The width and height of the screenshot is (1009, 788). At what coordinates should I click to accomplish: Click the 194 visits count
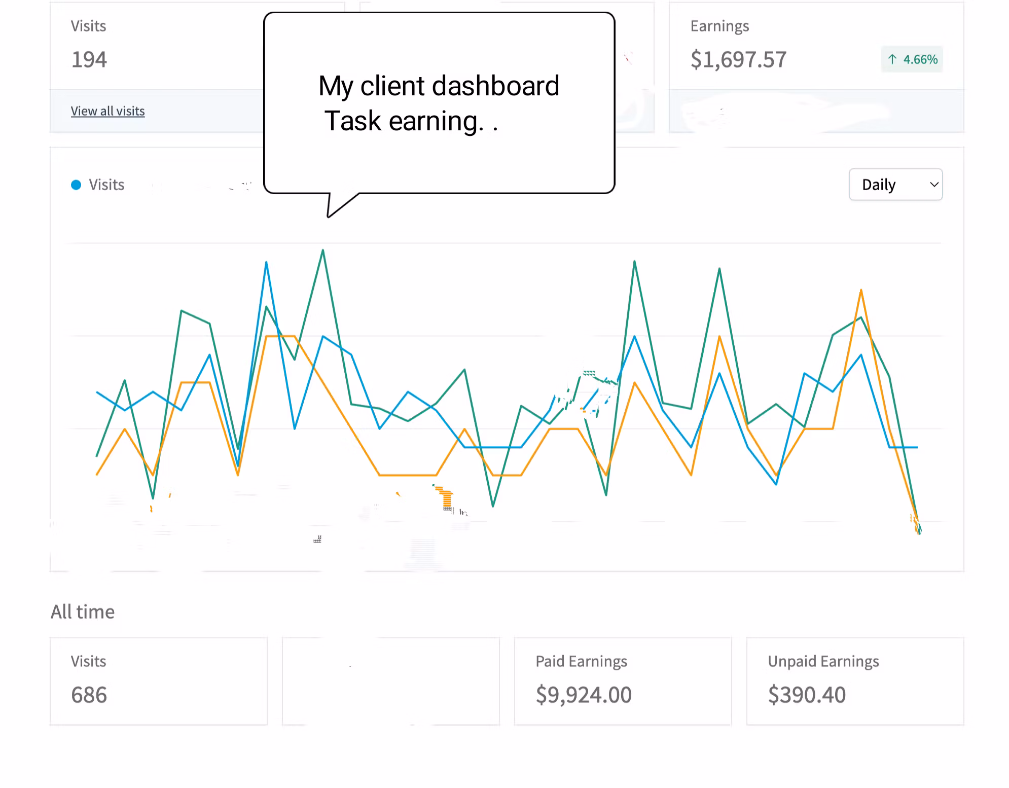(x=89, y=60)
